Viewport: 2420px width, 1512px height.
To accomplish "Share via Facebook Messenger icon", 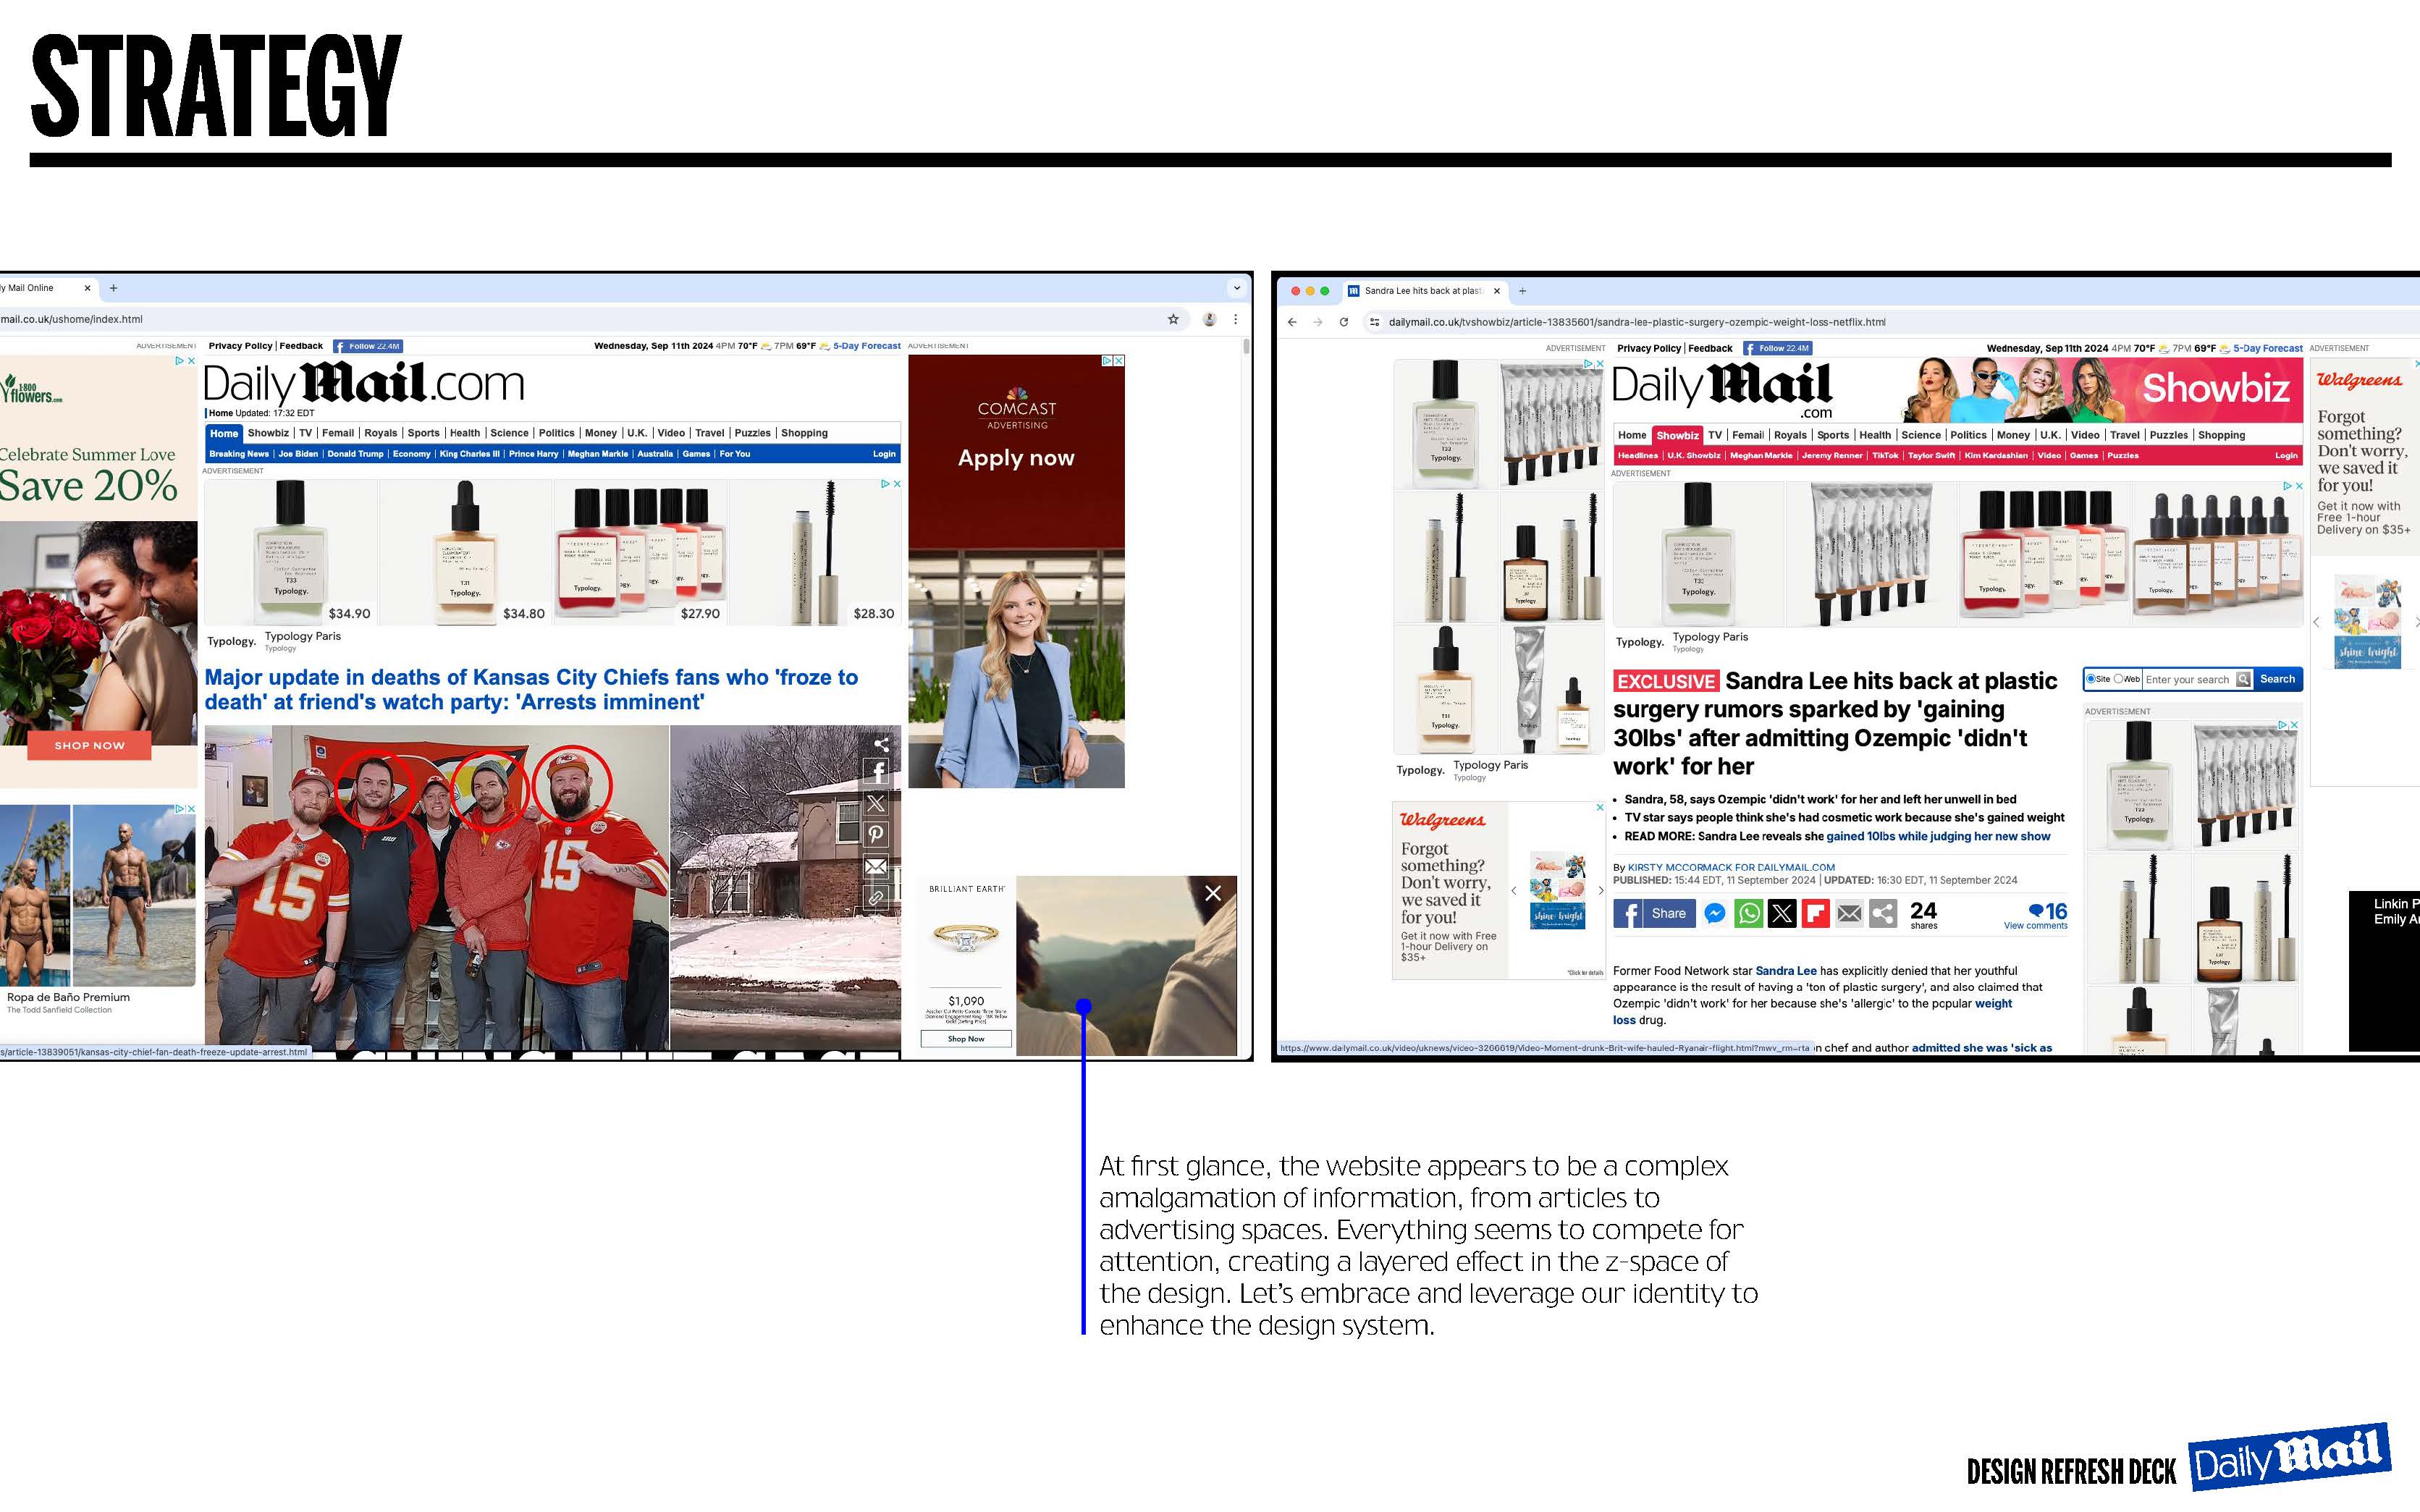I will [1714, 913].
